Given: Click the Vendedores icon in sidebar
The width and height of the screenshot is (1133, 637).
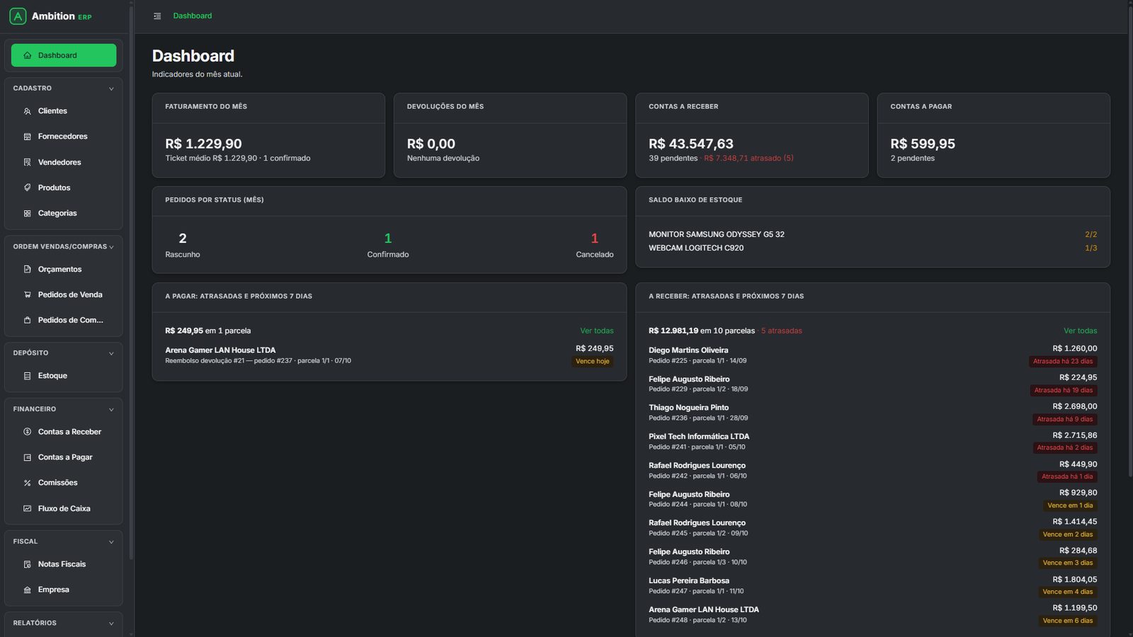Looking at the screenshot, I should tap(28, 162).
